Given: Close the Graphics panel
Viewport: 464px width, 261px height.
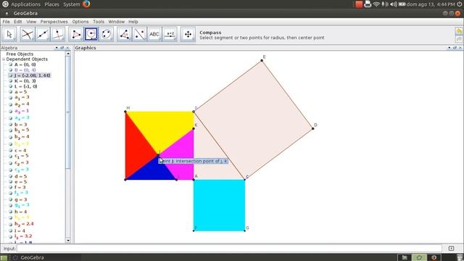Looking at the screenshot, I should [460, 48].
